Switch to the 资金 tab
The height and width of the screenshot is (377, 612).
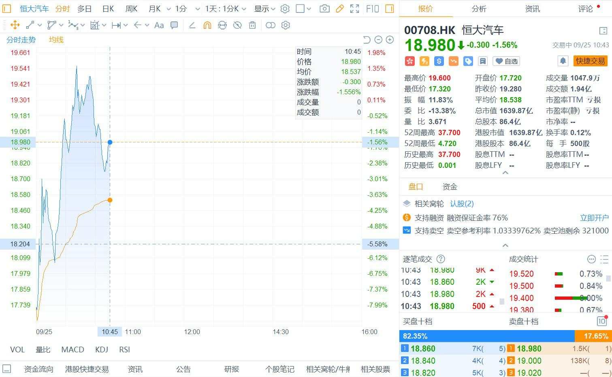(450, 186)
